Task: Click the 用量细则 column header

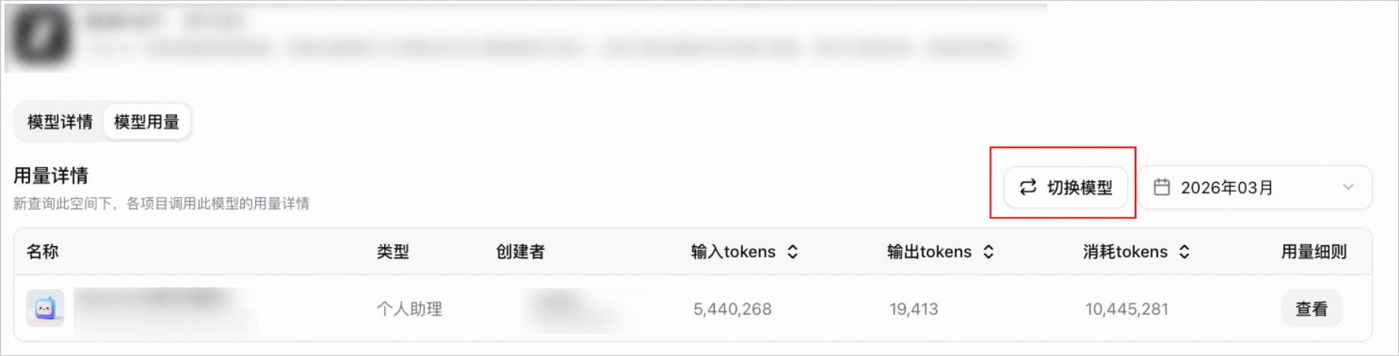Action: click(x=1314, y=252)
